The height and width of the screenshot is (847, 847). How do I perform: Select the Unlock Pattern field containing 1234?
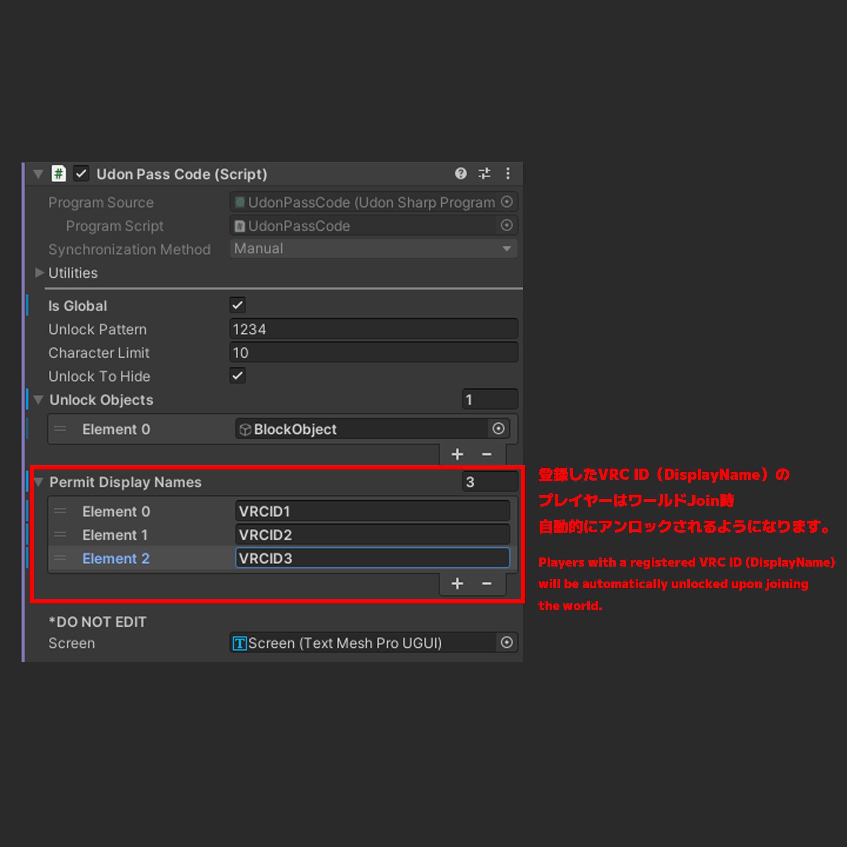pyautogui.click(x=373, y=329)
